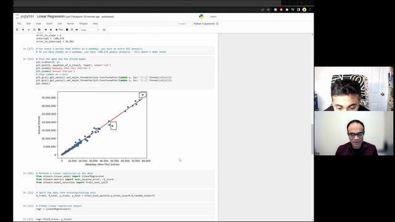Click the Trusted notebook indicator

(x=182, y=23)
